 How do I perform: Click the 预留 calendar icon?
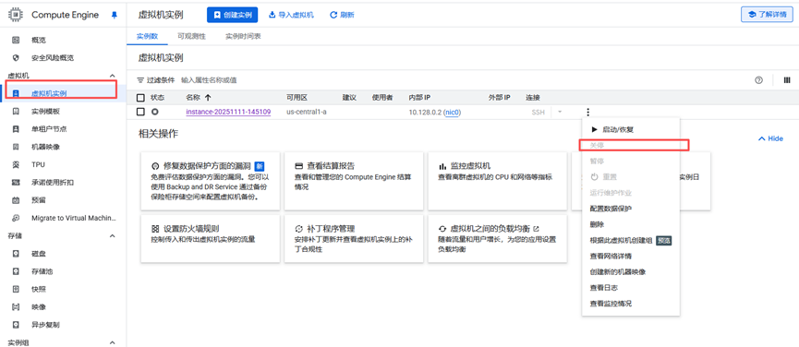16,200
